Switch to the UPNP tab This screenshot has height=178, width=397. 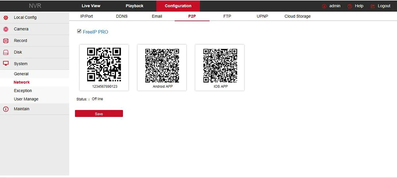(262, 16)
